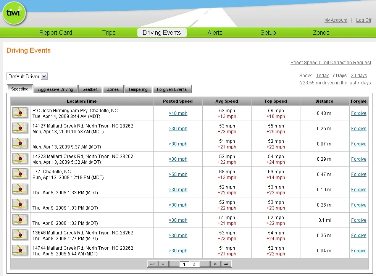Open map icon for Apr 13 9:37 AM event
The height and width of the screenshot is (276, 376).
point(20,144)
